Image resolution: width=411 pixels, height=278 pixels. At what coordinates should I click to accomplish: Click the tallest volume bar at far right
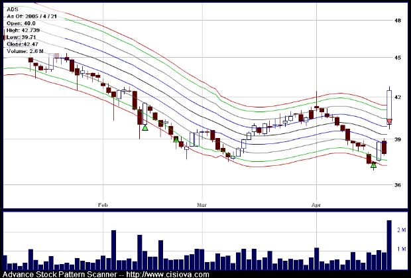click(x=389, y=245)
